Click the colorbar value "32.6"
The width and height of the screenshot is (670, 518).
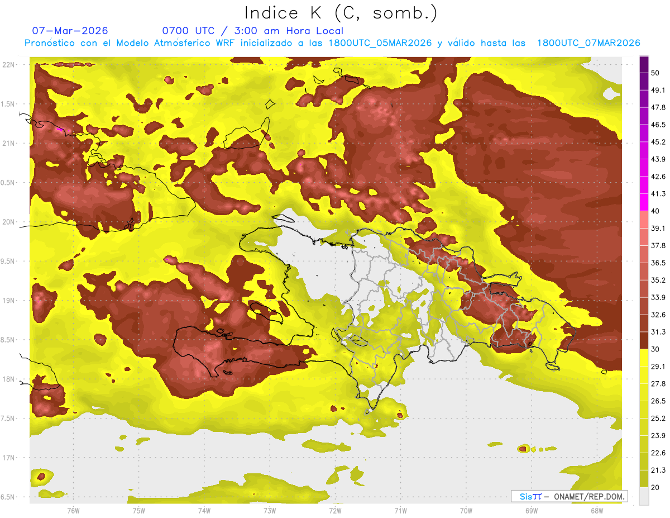[658, 315]
